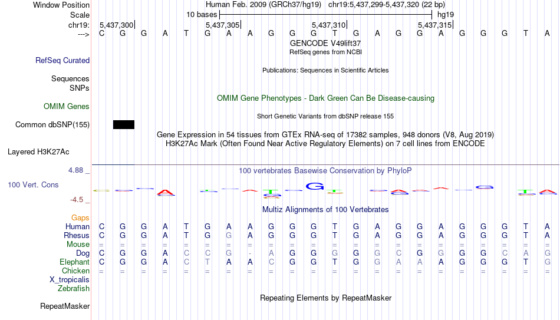560x320 pixels.
Task: Click Short Genetic Variants from dbSNP title
Action: coord(325,117)
